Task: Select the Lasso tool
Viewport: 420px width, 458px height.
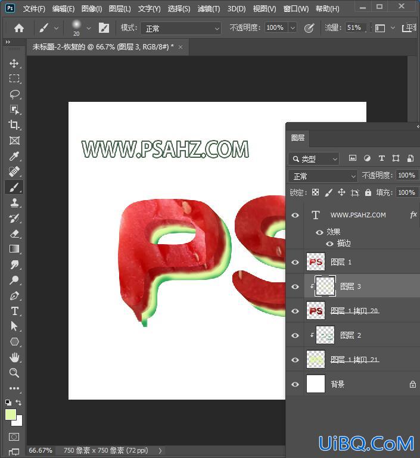Action: (14, 94)
